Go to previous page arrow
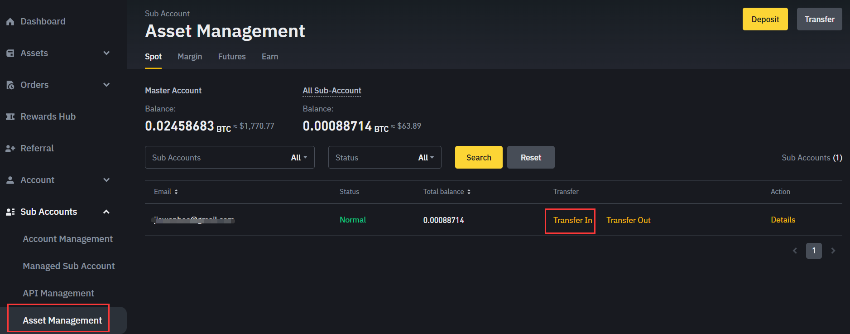Screen dimensions: 850x334 click(795, 251)
